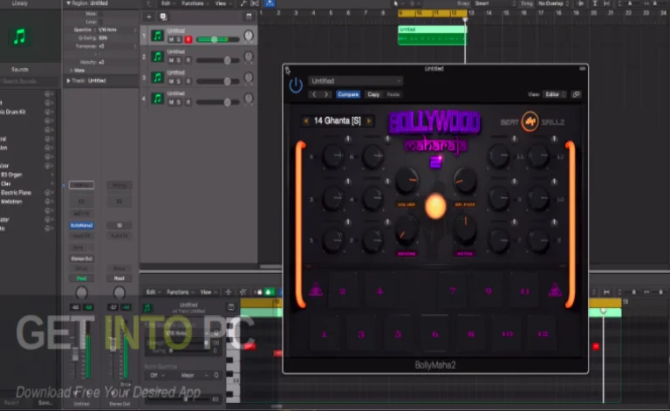Trigger pad 7 in the plugin
This screenshot has height=411, width=670.
point(453,291)
